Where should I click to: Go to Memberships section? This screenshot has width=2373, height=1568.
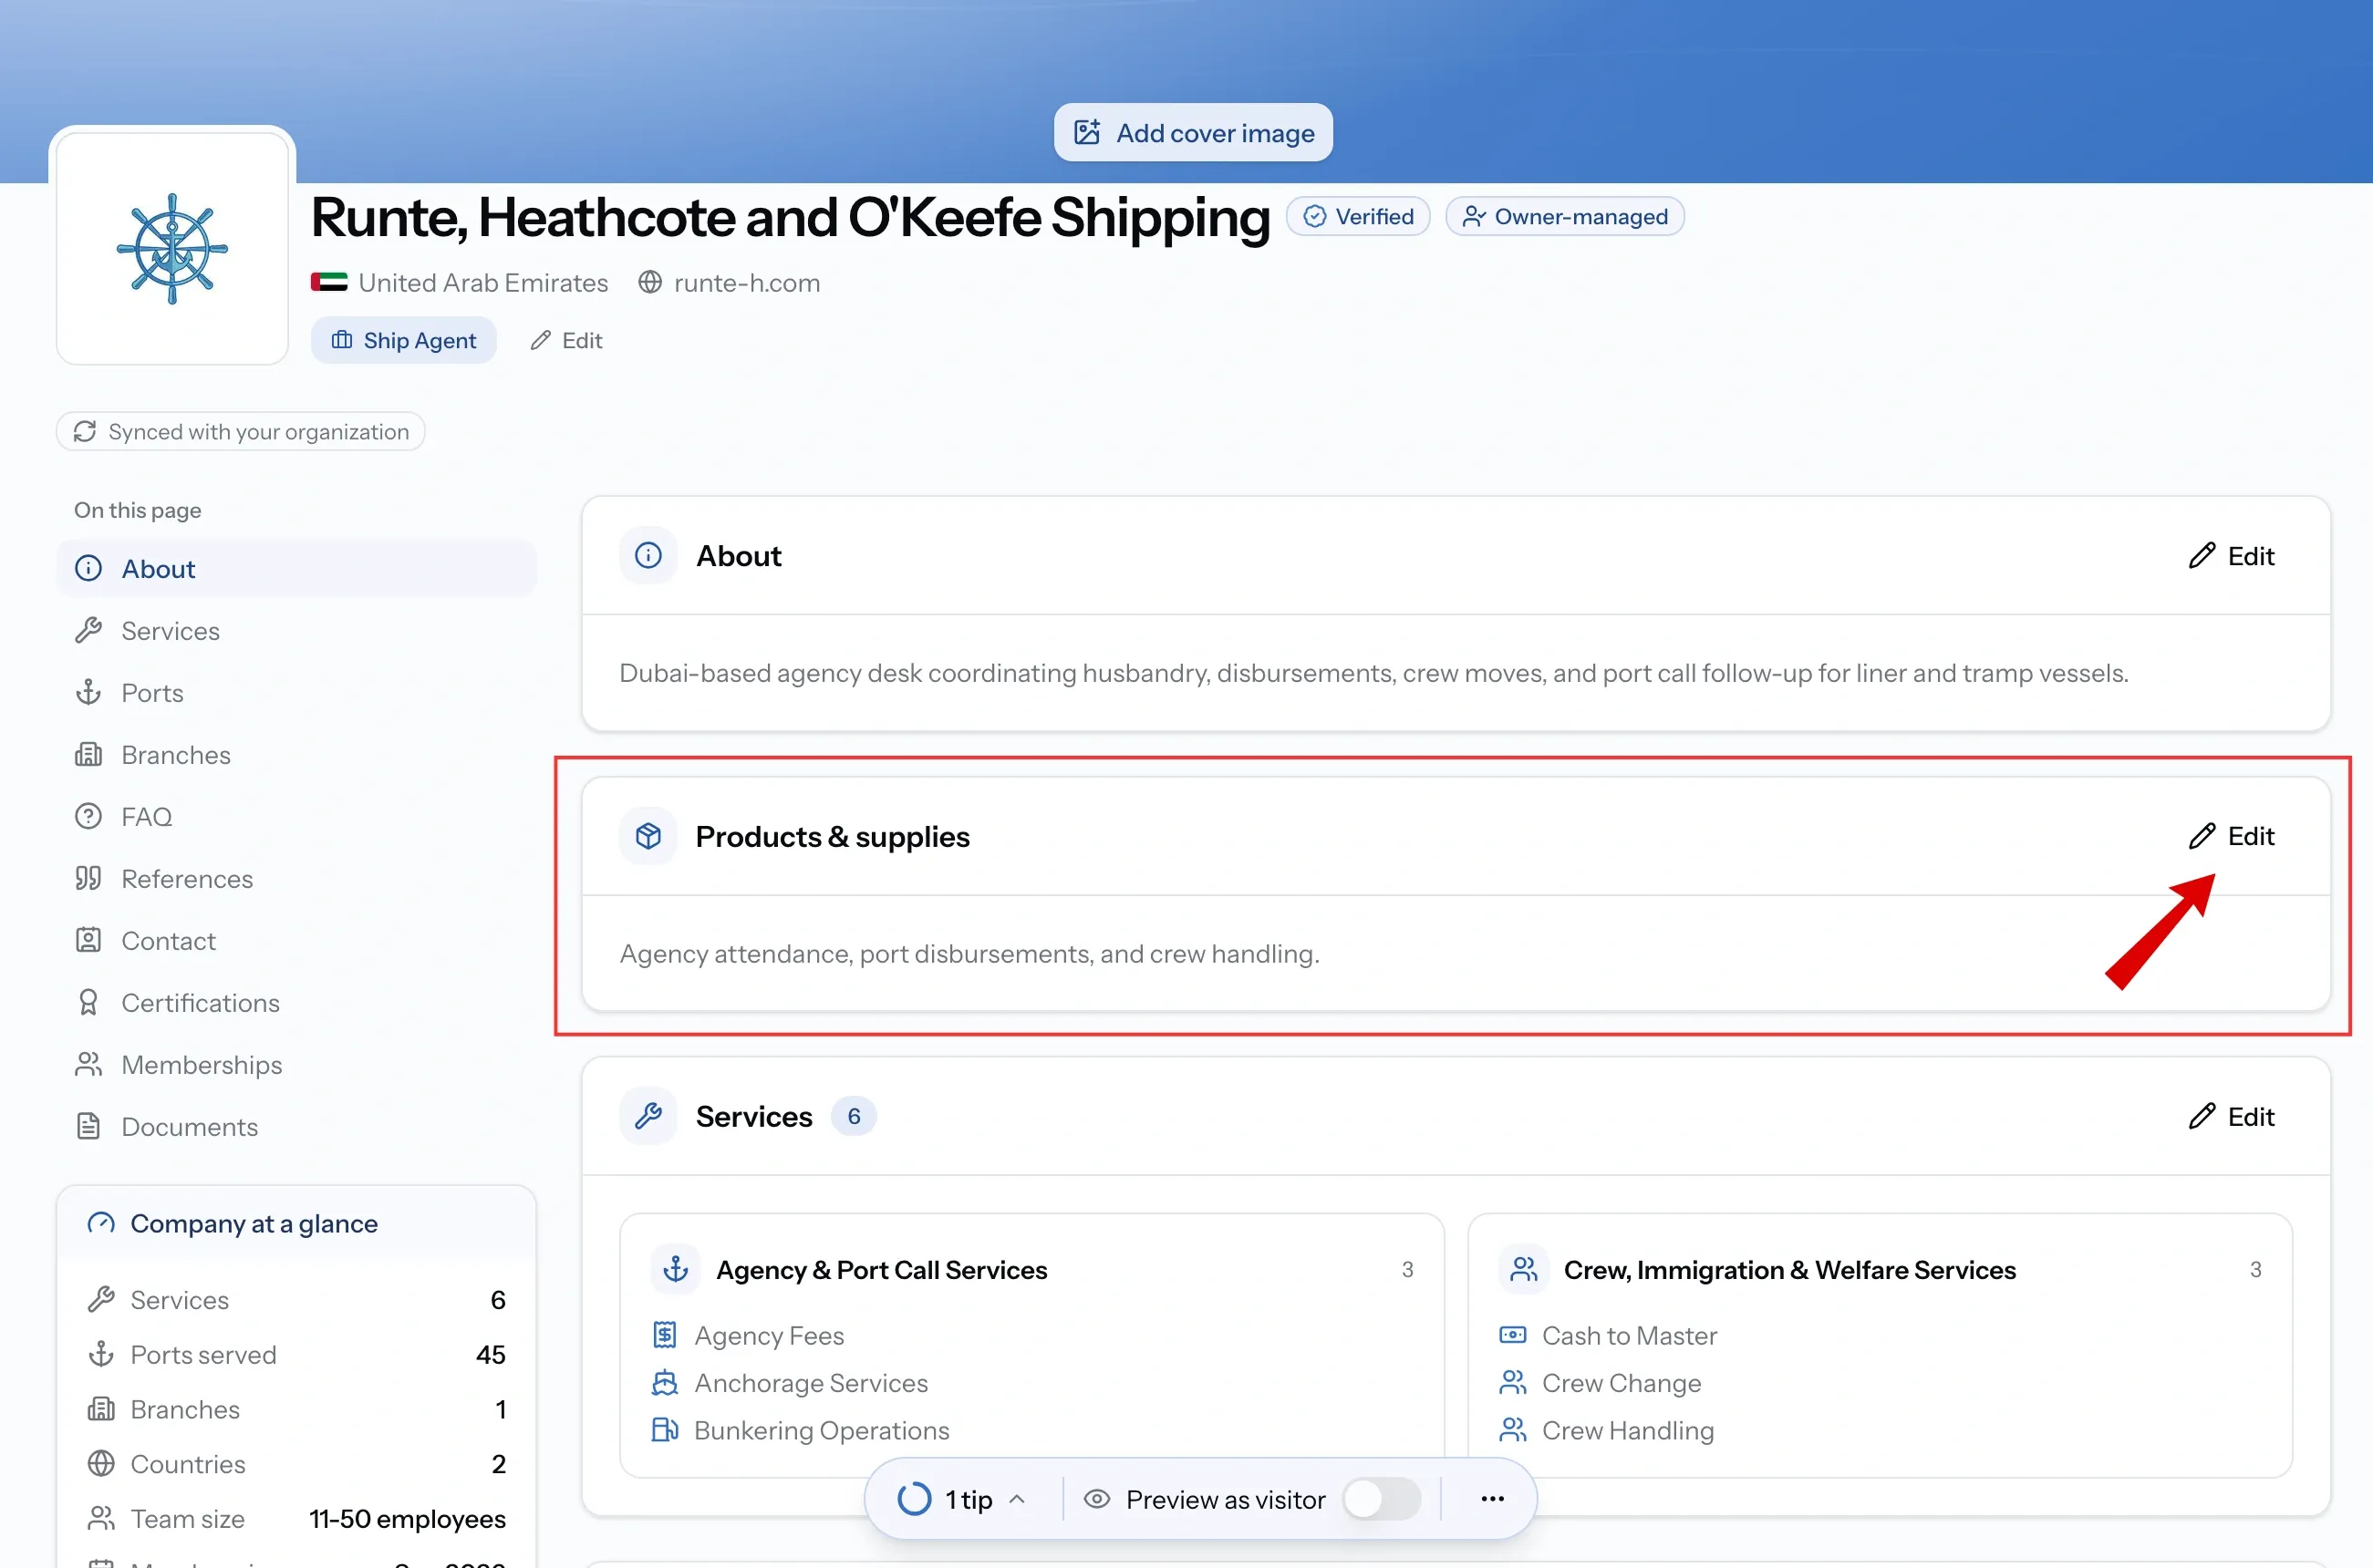coord(297,1065)
